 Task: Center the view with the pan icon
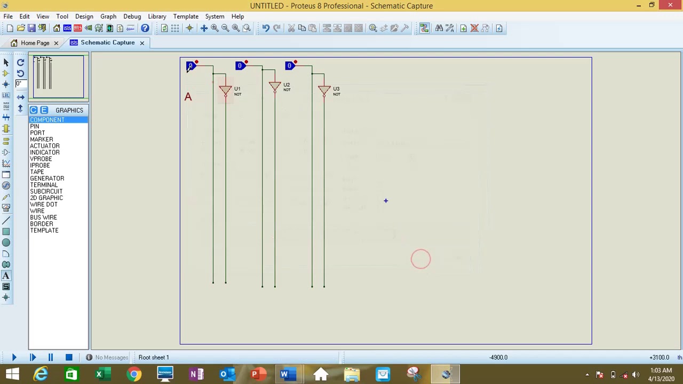(x=204, y=28)
